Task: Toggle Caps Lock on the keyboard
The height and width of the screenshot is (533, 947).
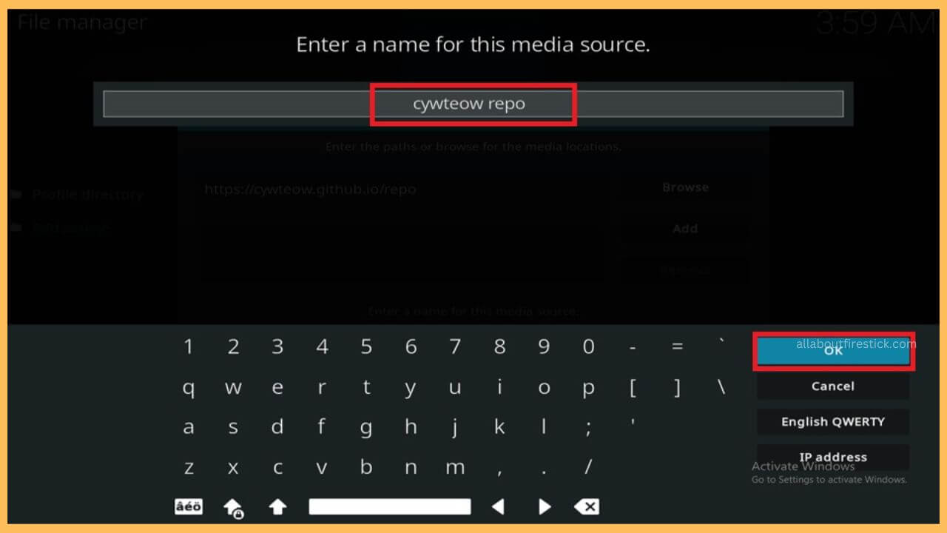Action: tap(233, 506)
